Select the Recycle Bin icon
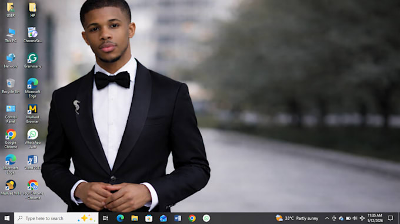The width and height of the screenshot is (400, 224). [11, 86]
